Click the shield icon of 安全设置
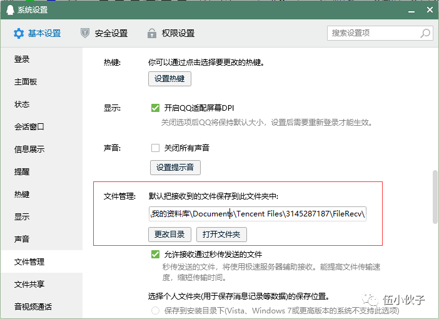 pos(85,33)
